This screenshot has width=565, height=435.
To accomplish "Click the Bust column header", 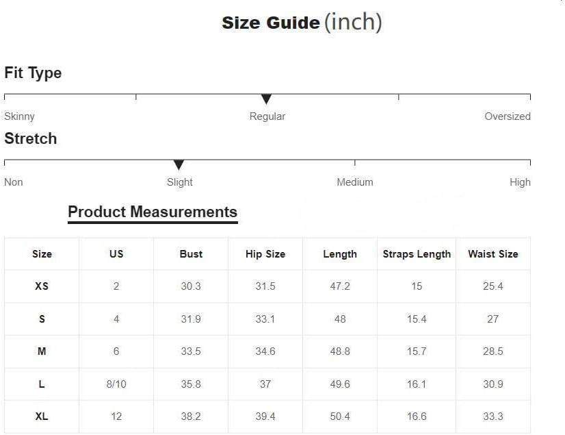I will (191, 254).
